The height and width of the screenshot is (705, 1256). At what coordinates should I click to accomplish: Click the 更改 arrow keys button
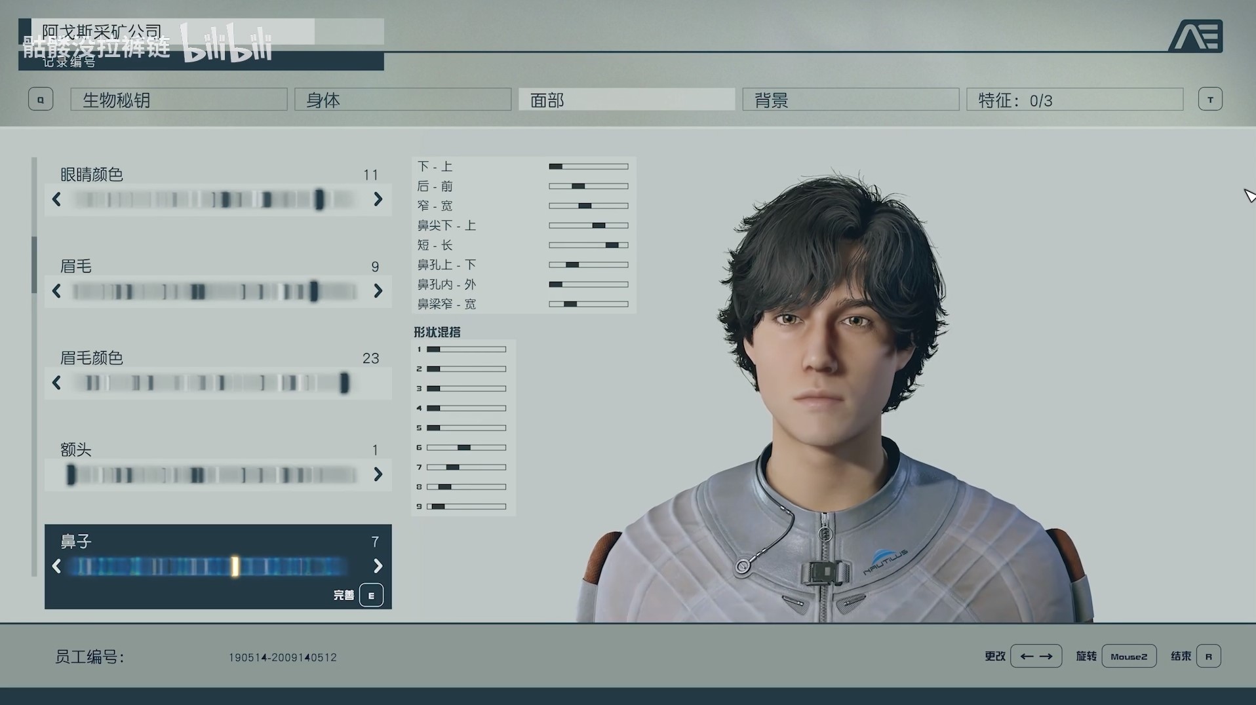pyautogui.click(x=1036, y=656)
